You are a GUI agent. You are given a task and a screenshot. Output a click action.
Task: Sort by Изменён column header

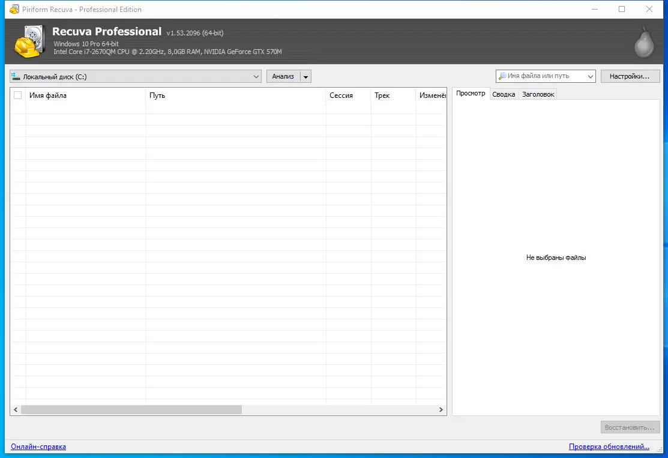coord(431,95)
